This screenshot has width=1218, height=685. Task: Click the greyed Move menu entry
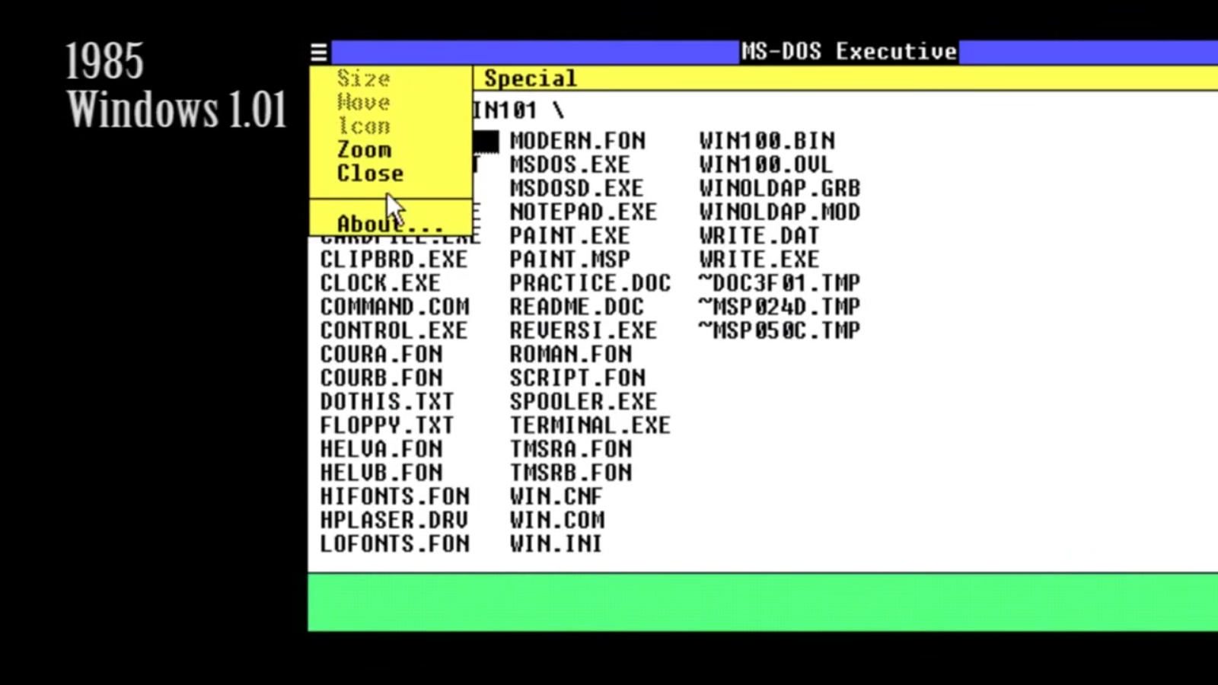[x=365, y=102]
